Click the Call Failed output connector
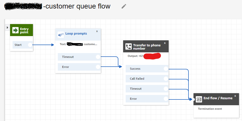The image size is (242, 121). coord(166,79)
